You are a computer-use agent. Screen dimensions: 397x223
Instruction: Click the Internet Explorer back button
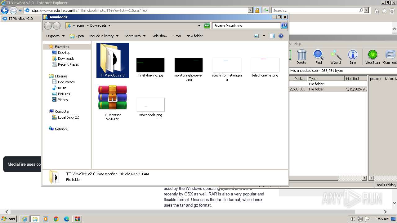(x=5, y=10)
